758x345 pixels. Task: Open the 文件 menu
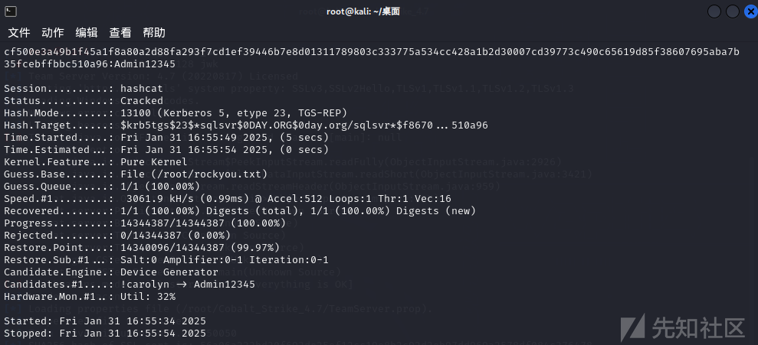[x=19, y=32]
